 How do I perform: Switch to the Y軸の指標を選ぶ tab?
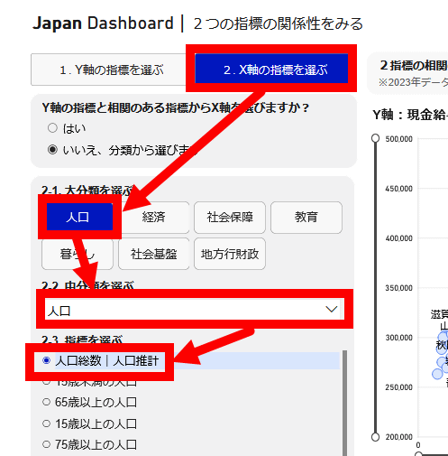112,70
